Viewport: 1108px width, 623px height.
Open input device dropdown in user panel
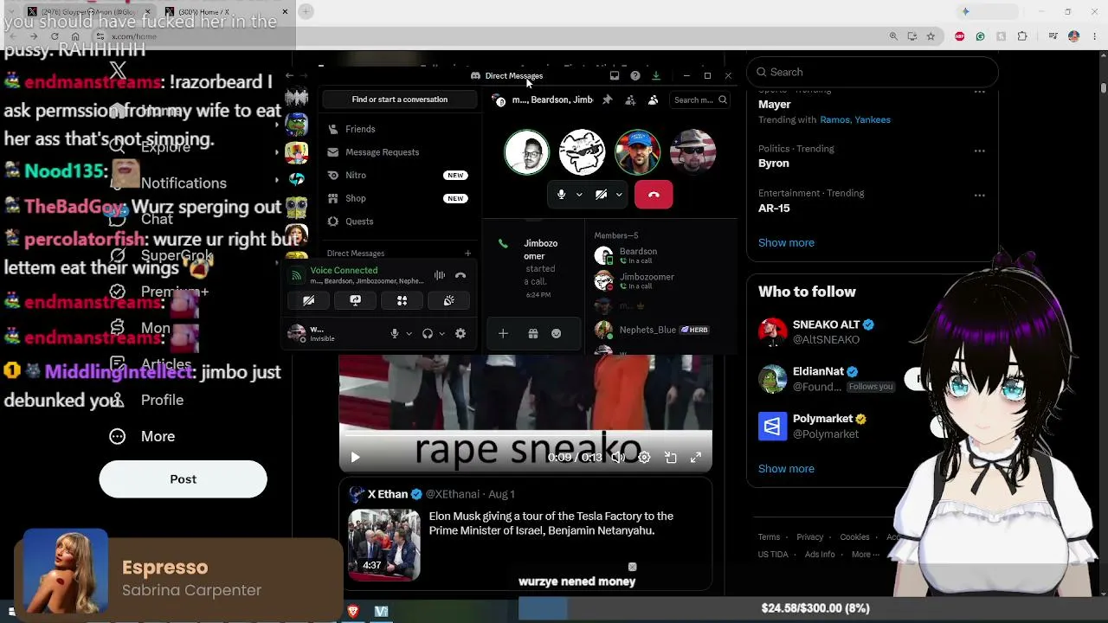409,334
